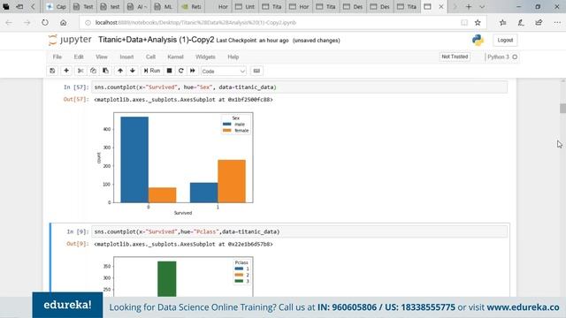Go back in the browser

9,23
